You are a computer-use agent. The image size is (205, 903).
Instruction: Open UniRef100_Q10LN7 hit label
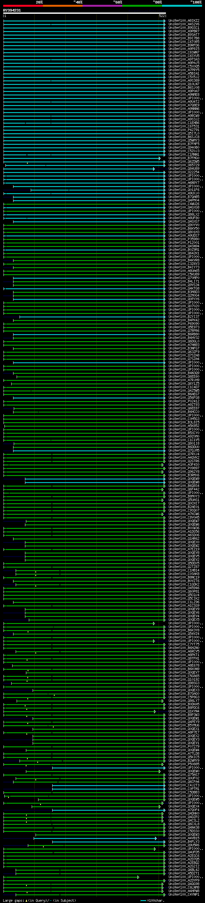(184, 84)
